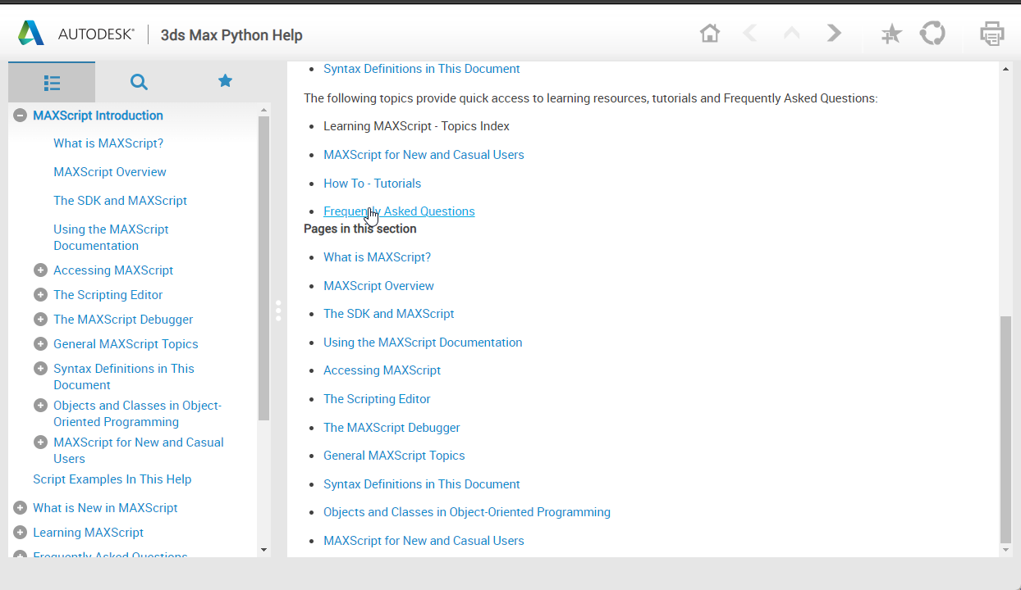This screenshot has height=590, width=1021.
Task: Go forward with the right arrow icon
Action: tap(834, 34)
